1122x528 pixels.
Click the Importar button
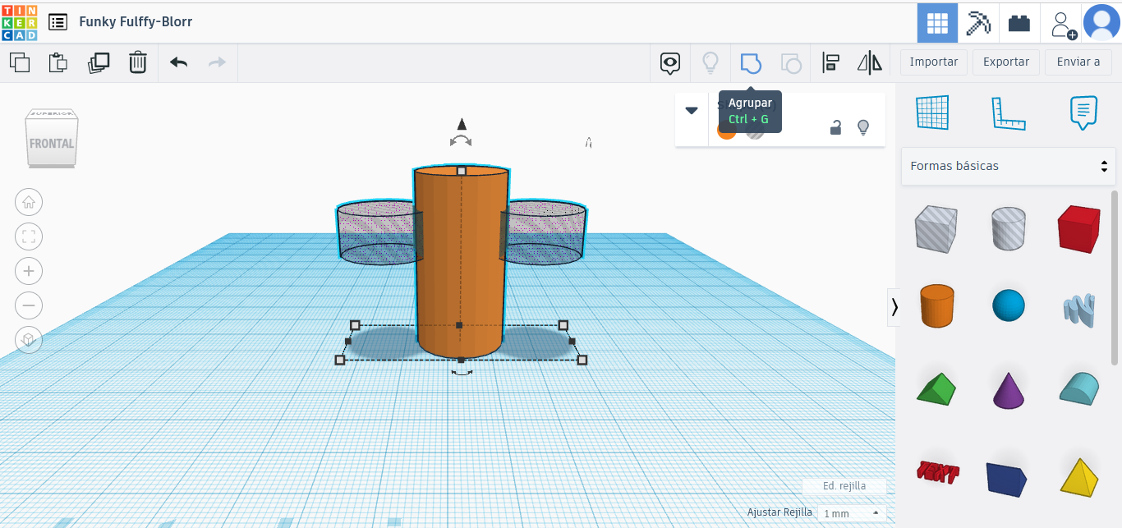[934, 62]
